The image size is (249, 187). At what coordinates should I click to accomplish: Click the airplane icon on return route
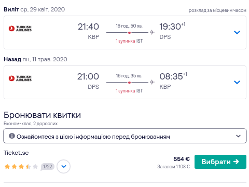[x=152, y=82]
